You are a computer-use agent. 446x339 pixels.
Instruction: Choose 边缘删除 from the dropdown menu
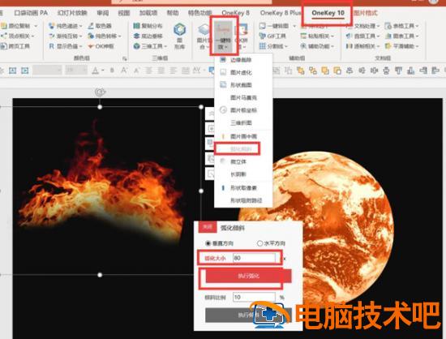click(x=243, y=60)
